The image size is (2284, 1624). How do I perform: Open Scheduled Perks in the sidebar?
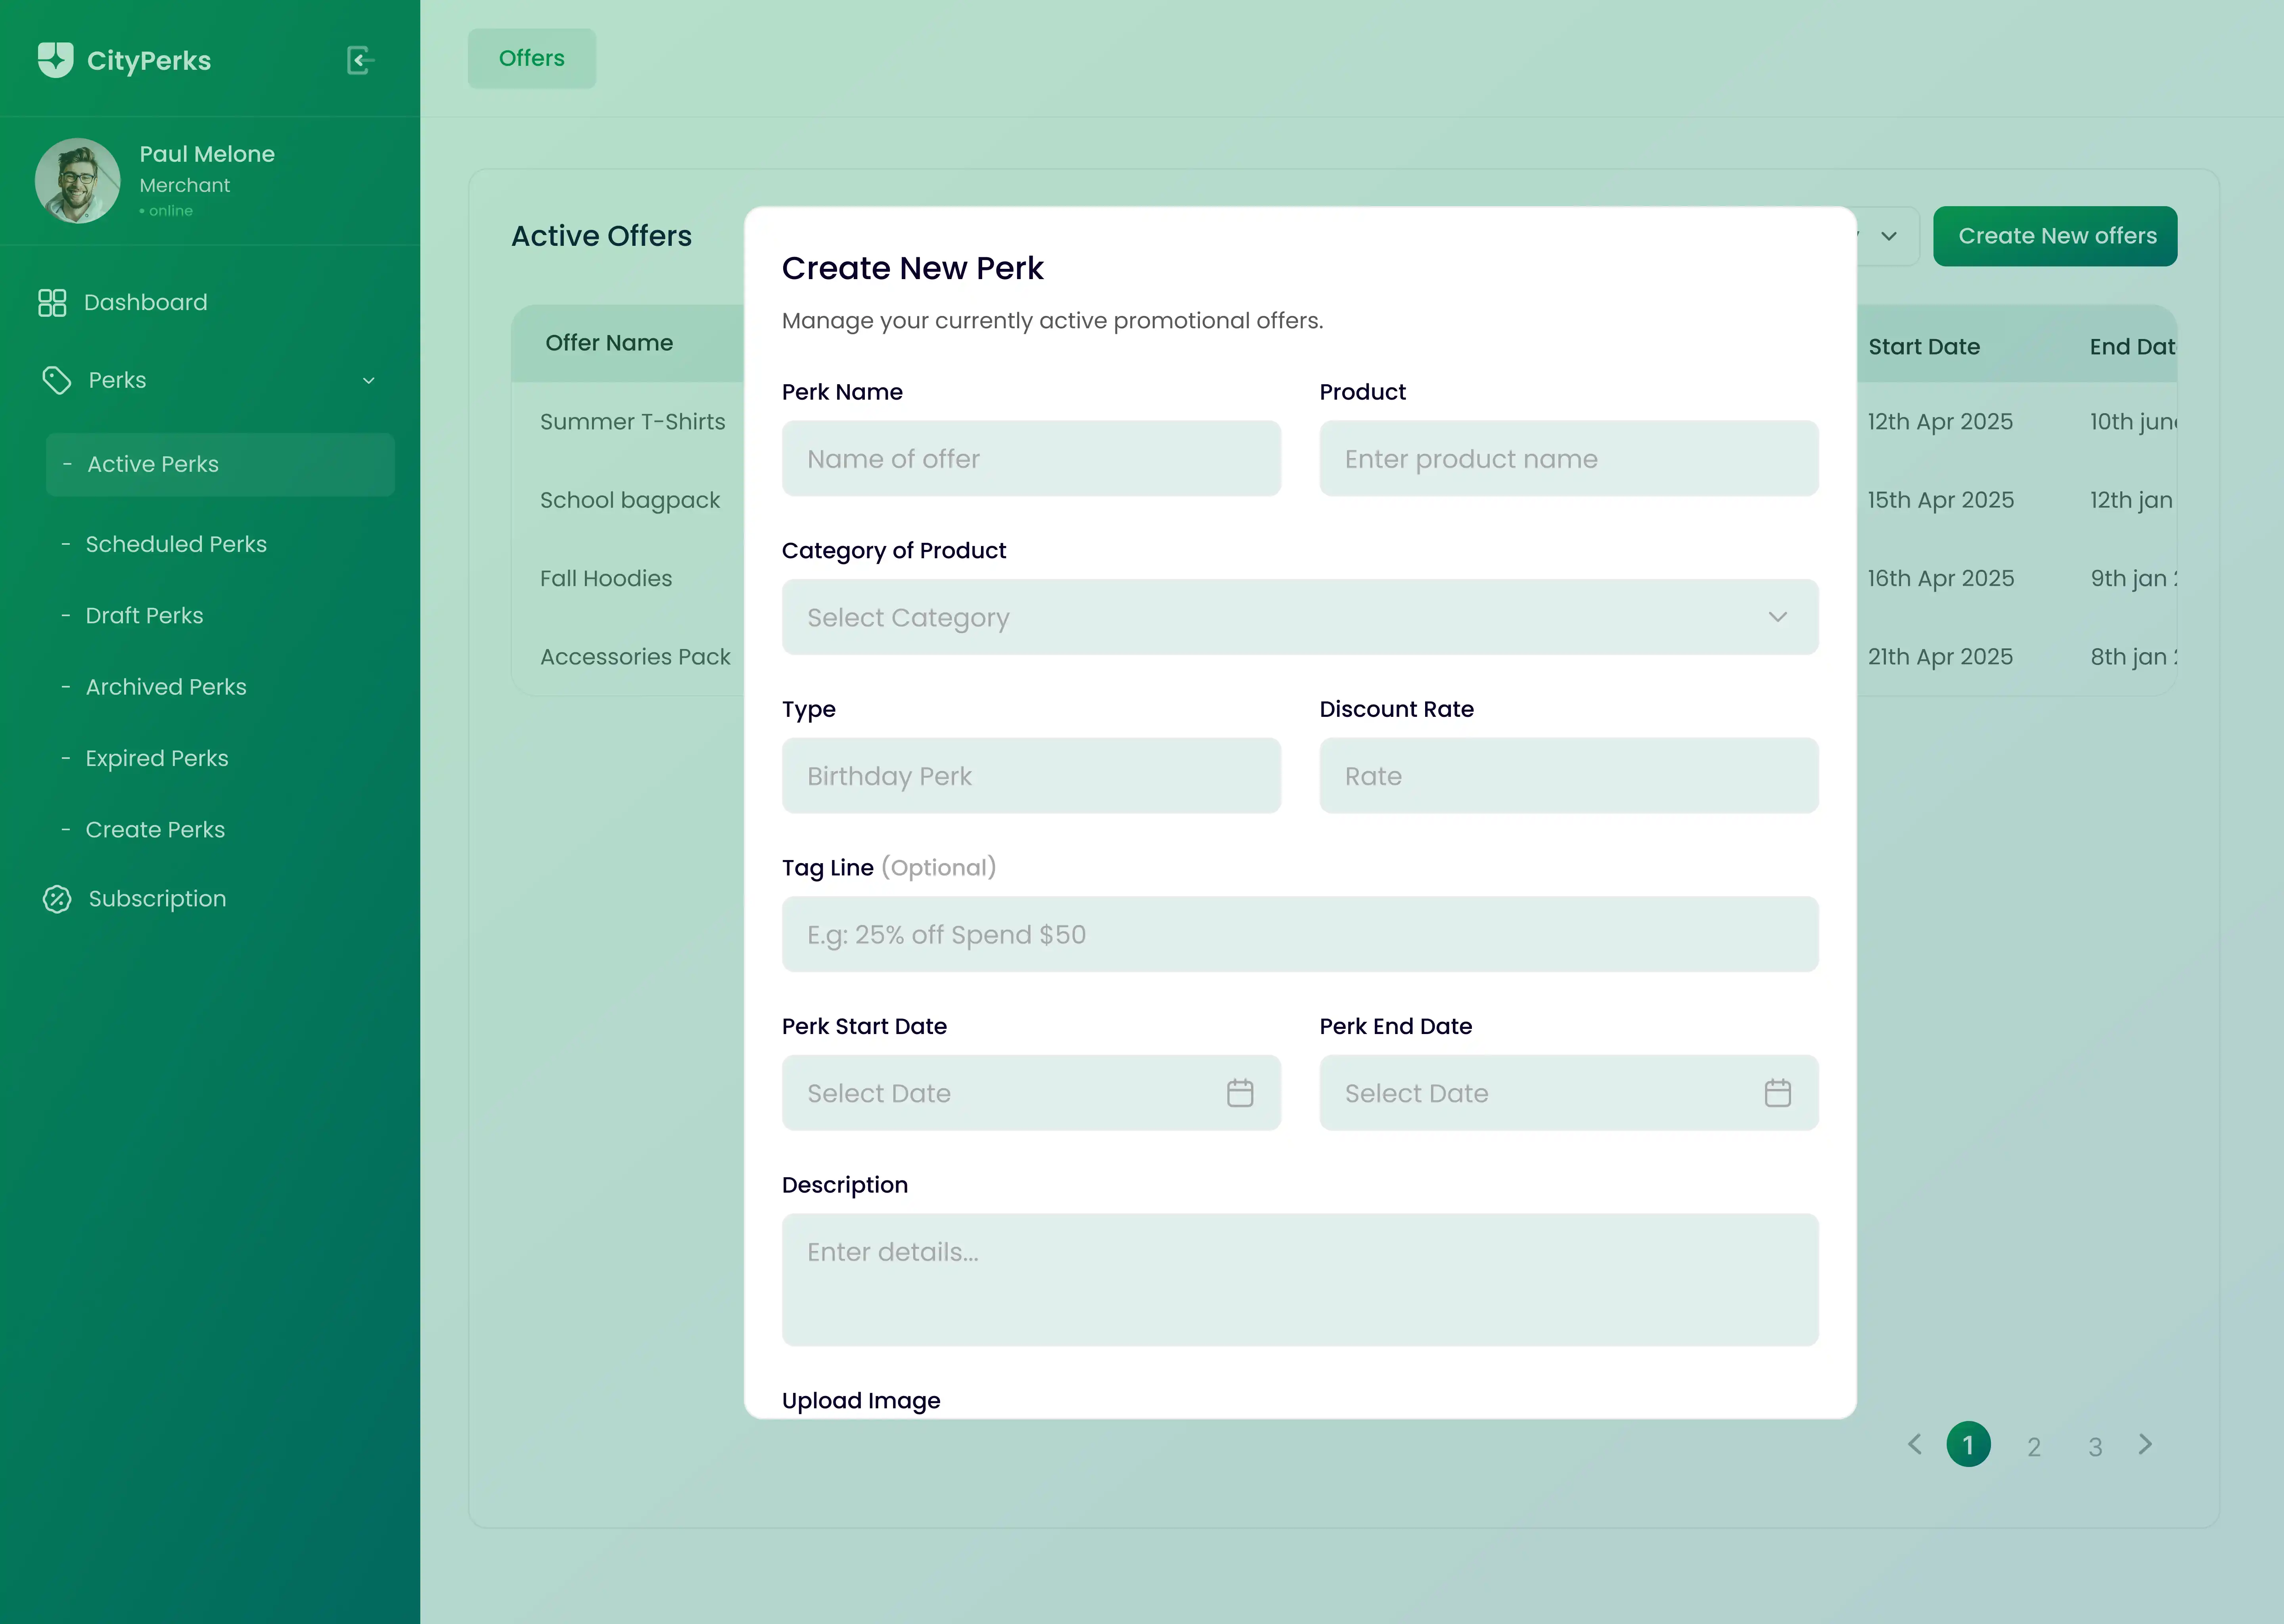[x=176, y=544]
